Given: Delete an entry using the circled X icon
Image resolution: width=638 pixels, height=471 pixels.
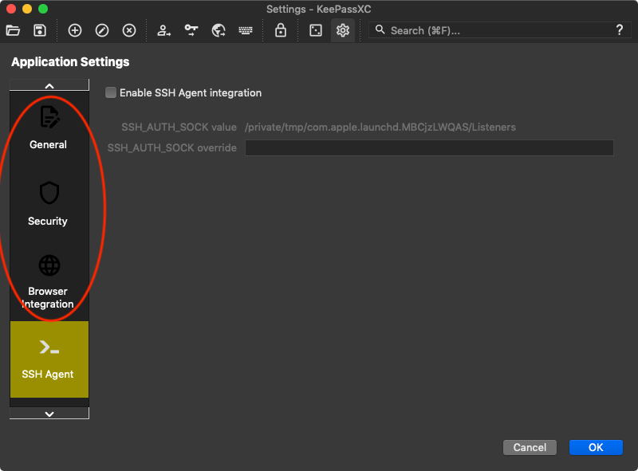Looking at the screenshot, I should (x=129, y=30).
